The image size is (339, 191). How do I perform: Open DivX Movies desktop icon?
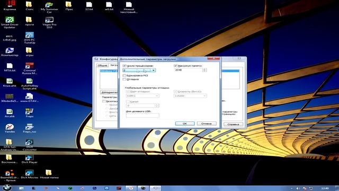click(x=30, y=174)
